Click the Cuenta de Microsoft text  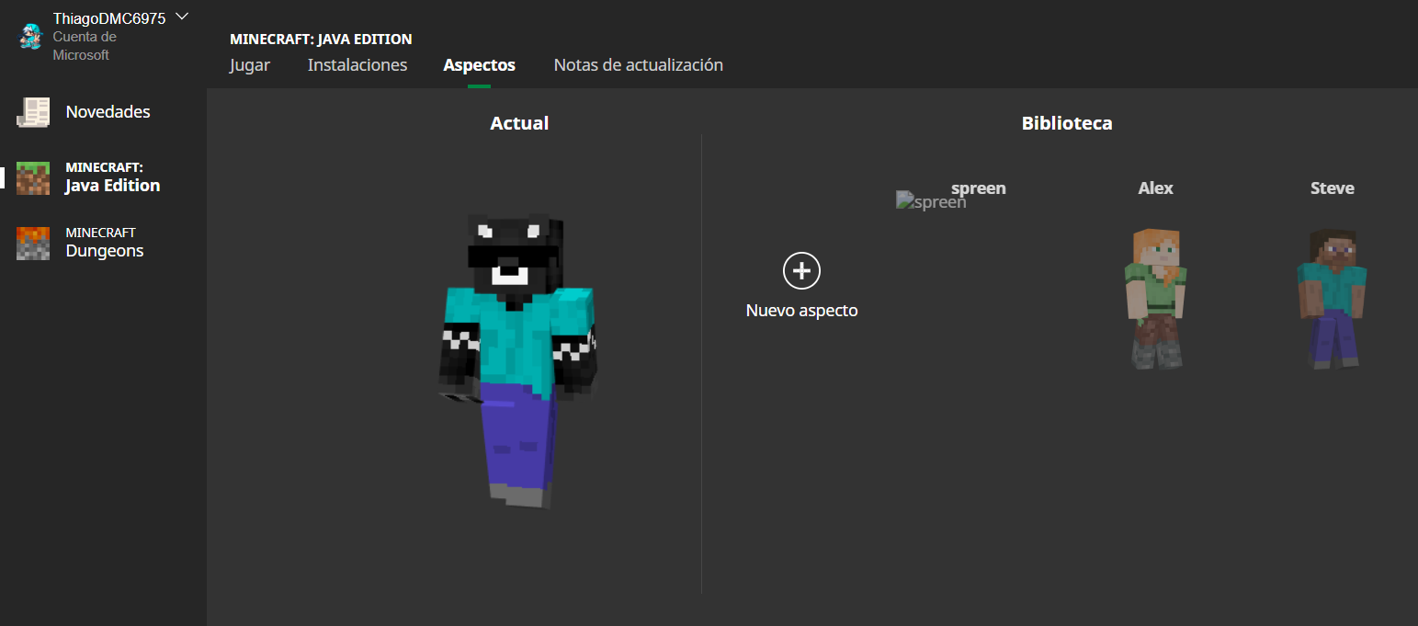click(85, 46)
